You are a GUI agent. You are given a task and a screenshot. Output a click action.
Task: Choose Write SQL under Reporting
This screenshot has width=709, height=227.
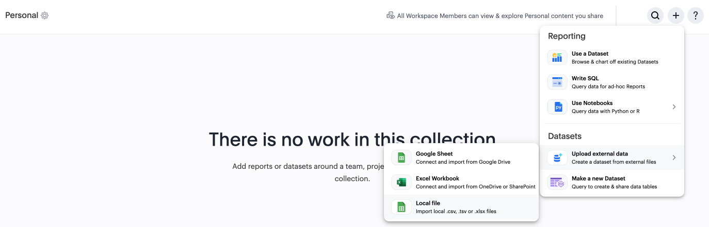608,82
